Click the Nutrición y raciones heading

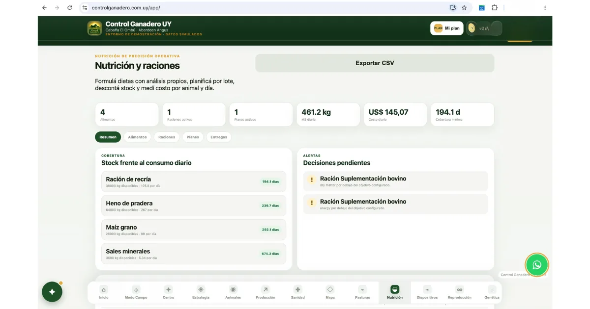137,66
